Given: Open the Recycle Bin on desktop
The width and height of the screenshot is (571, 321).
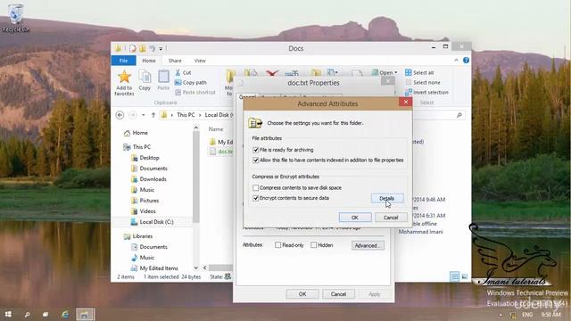Looking at the screenshot, I should [15, 18].
